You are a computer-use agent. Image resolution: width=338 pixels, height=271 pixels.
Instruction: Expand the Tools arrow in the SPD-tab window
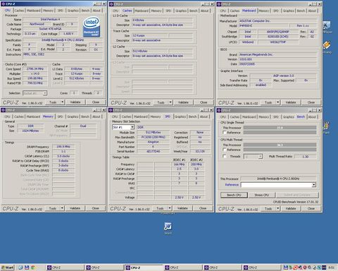(170, 208)
